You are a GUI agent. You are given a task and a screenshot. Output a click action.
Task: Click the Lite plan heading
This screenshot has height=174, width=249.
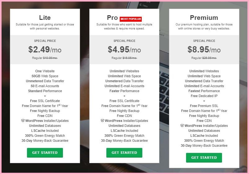(45, 18)
